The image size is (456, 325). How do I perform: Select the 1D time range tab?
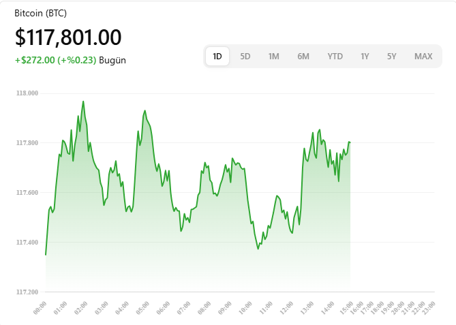(x=217, y=57)
